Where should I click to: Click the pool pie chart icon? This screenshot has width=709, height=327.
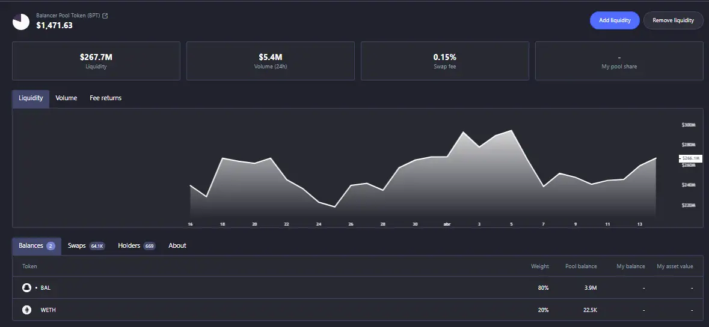click(21, 22)
